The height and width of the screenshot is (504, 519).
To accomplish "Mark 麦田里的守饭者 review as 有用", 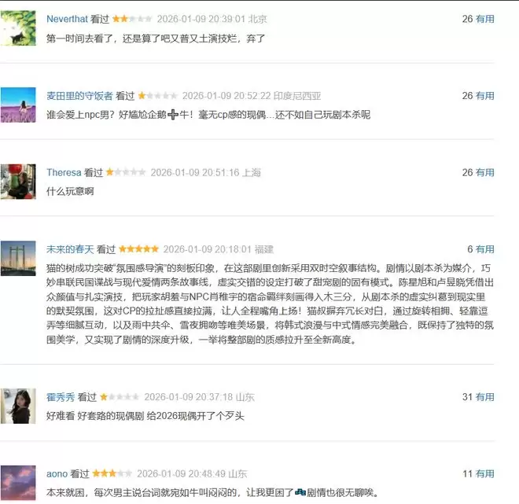I will coord(484,96).
